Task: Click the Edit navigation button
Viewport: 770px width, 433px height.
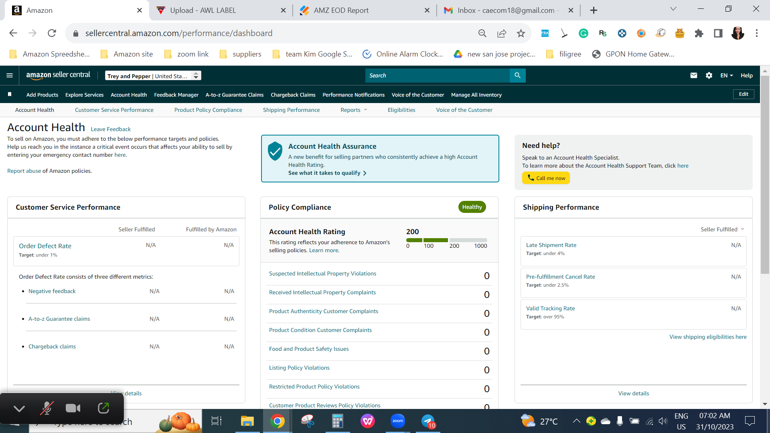Action: (744, 94)
